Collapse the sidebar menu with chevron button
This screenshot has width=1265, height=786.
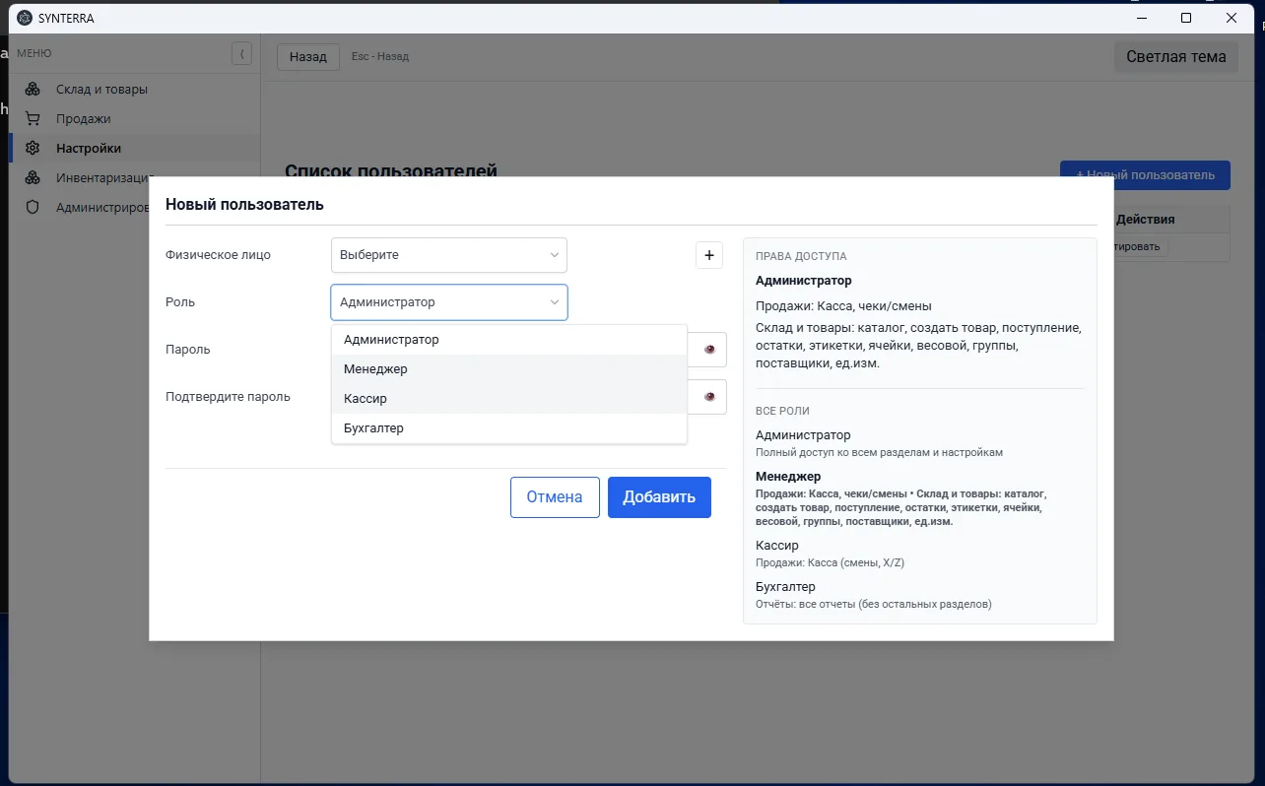(241, 53)
